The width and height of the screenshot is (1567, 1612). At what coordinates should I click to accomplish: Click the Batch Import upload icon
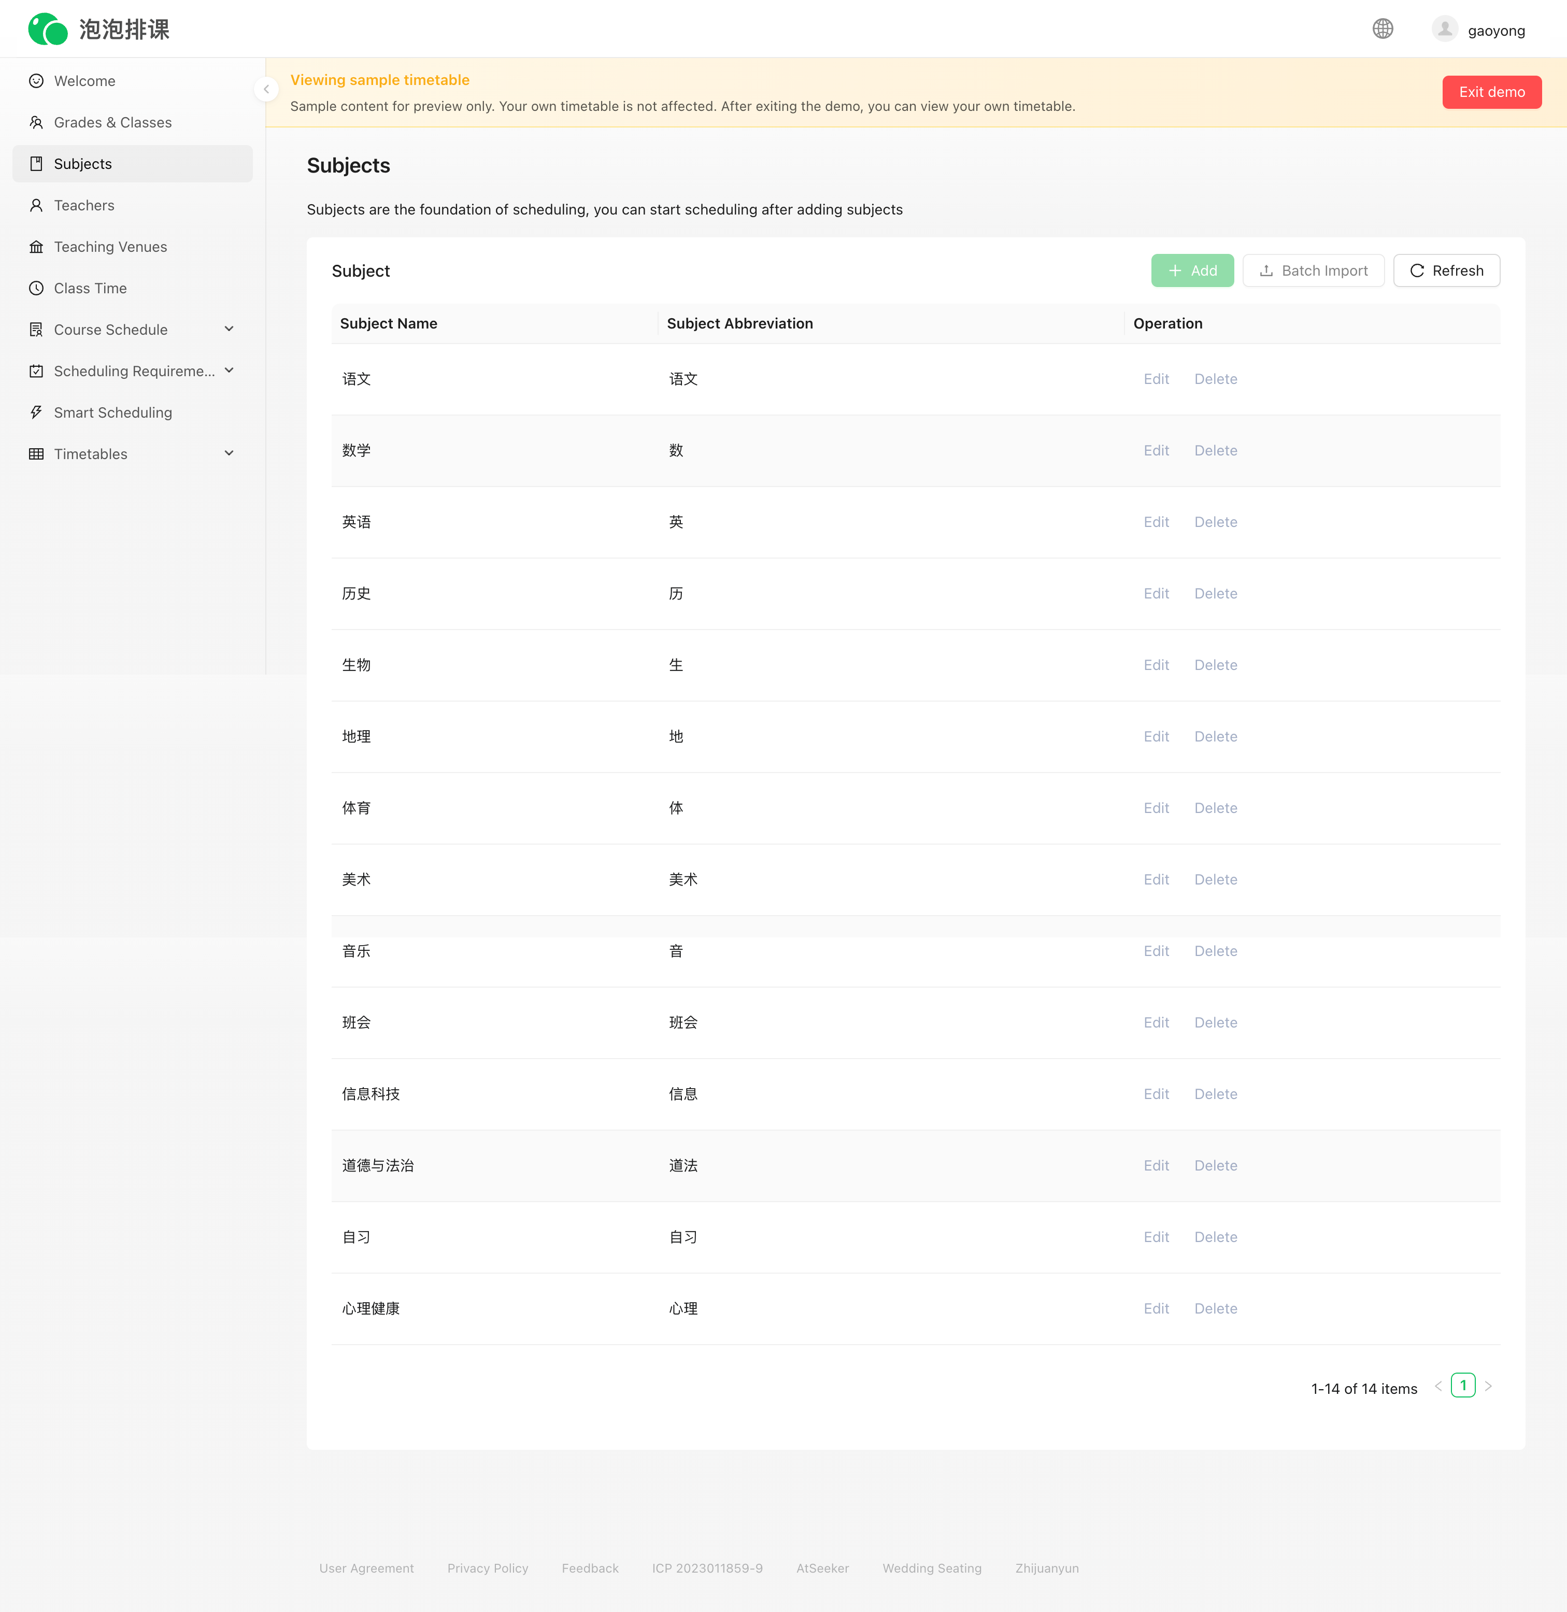[x=1266, y=270]
